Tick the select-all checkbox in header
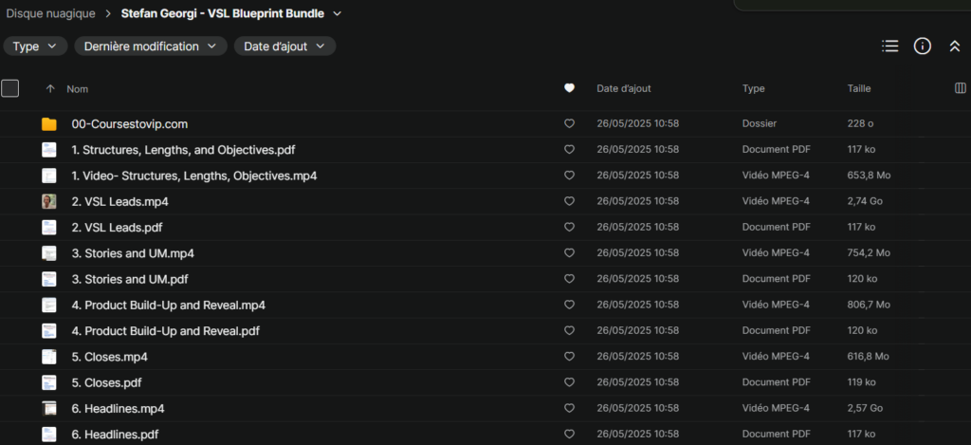The width and height of the screenshot is (971, 445). click(10, 88)
